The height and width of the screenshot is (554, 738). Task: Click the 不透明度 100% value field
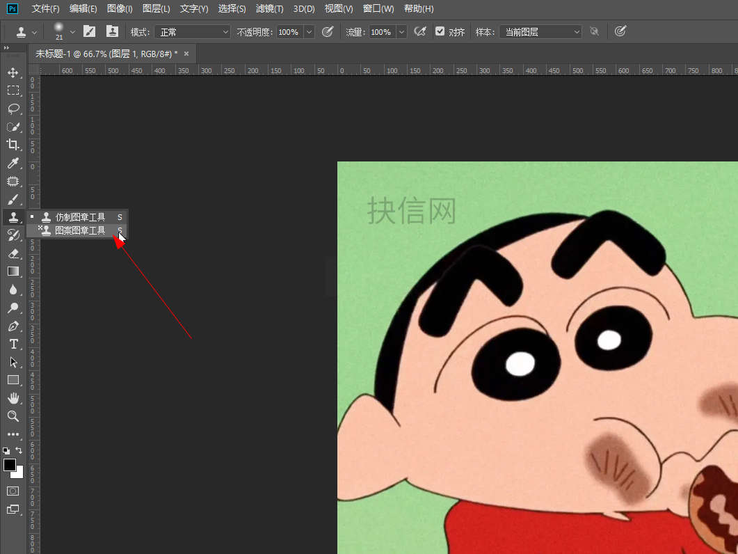pyautogui.click(x=289, y=32)
